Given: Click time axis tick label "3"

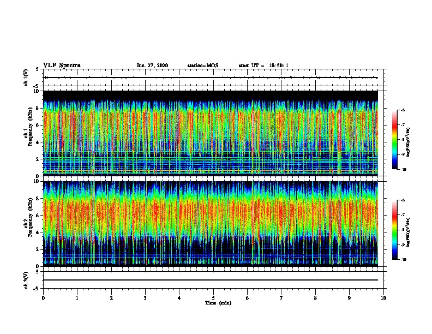Looking at the screenshot, I should 145,298.
